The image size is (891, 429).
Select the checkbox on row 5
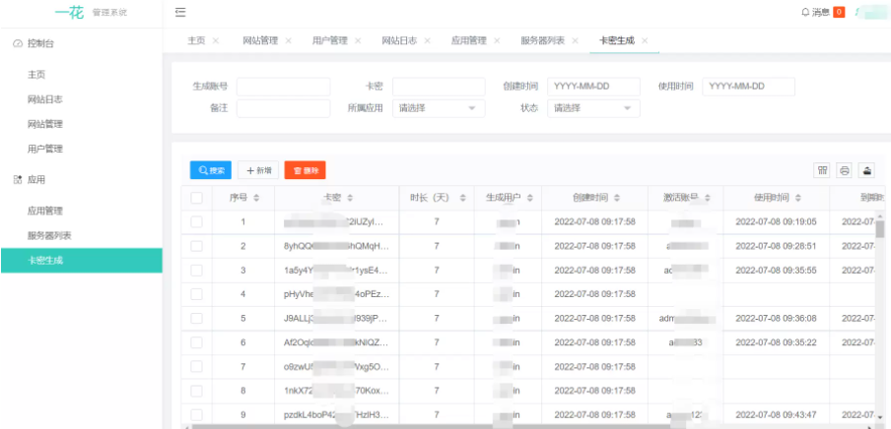tap(197, 319)
